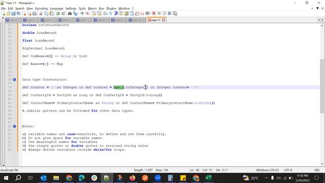
Task: Click the Paste toolbar icon
Action: (51, 14)
